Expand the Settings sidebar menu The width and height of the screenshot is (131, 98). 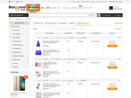pos(27,67)
